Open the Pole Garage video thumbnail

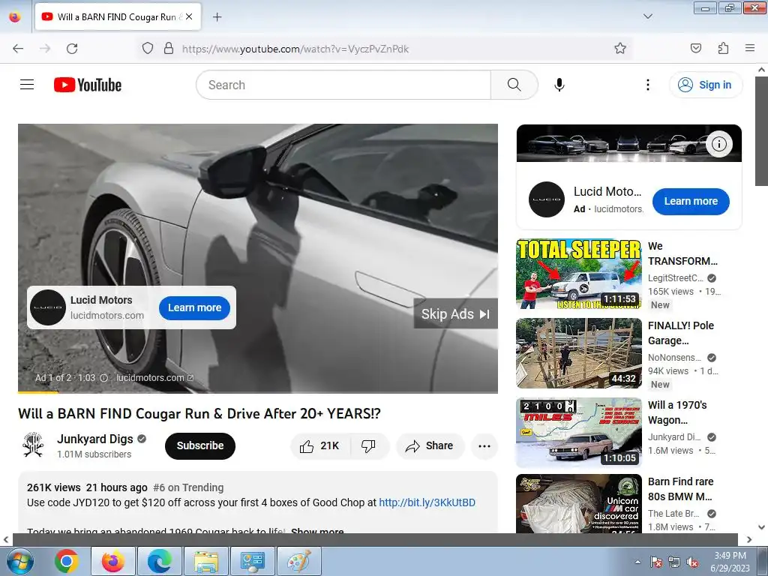[x=579, y=353]
